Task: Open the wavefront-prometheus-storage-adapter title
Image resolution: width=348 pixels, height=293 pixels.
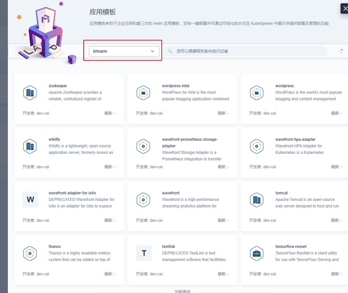Action: tap(190, 143)
